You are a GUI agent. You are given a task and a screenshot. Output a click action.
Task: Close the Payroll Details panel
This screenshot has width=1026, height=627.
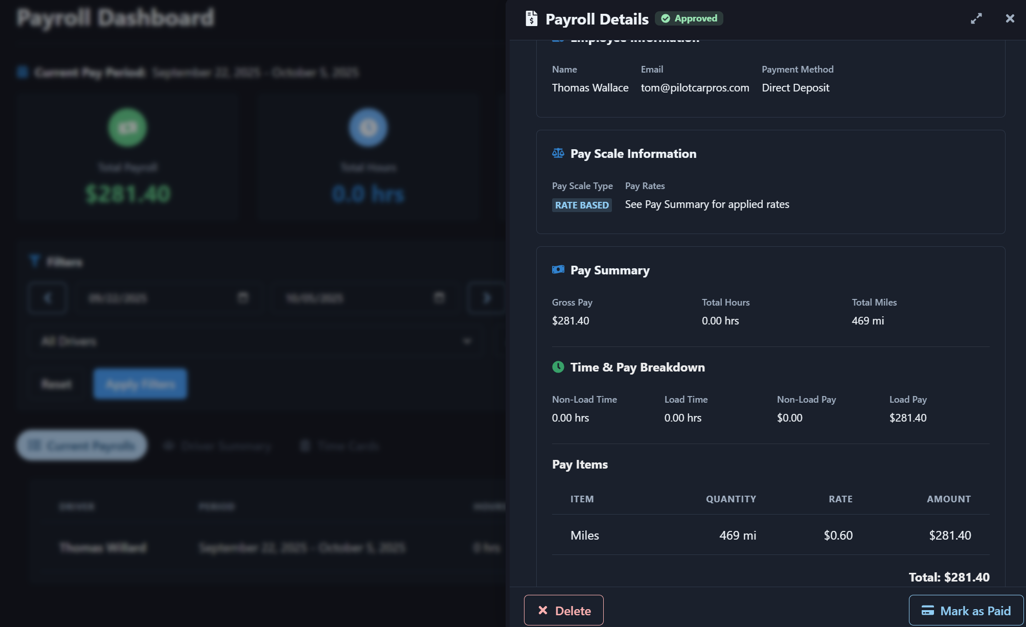[1010, 19]
